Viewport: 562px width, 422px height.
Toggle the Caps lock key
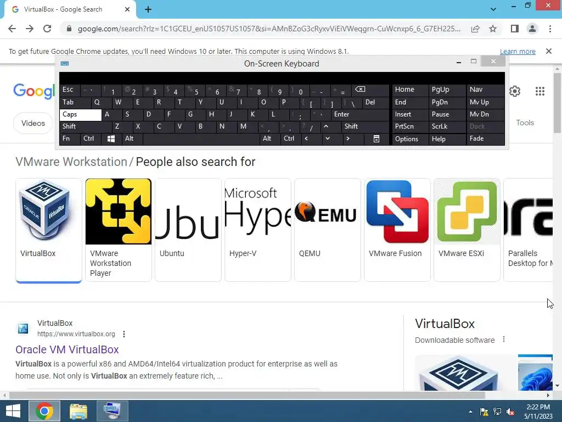[x=80, y=114]
